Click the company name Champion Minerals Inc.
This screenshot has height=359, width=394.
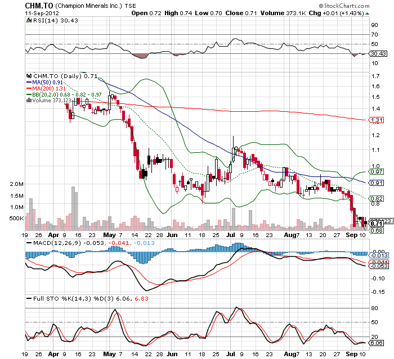(x=88, y=6)
